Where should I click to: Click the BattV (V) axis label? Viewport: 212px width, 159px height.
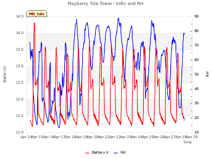point(5,74)
